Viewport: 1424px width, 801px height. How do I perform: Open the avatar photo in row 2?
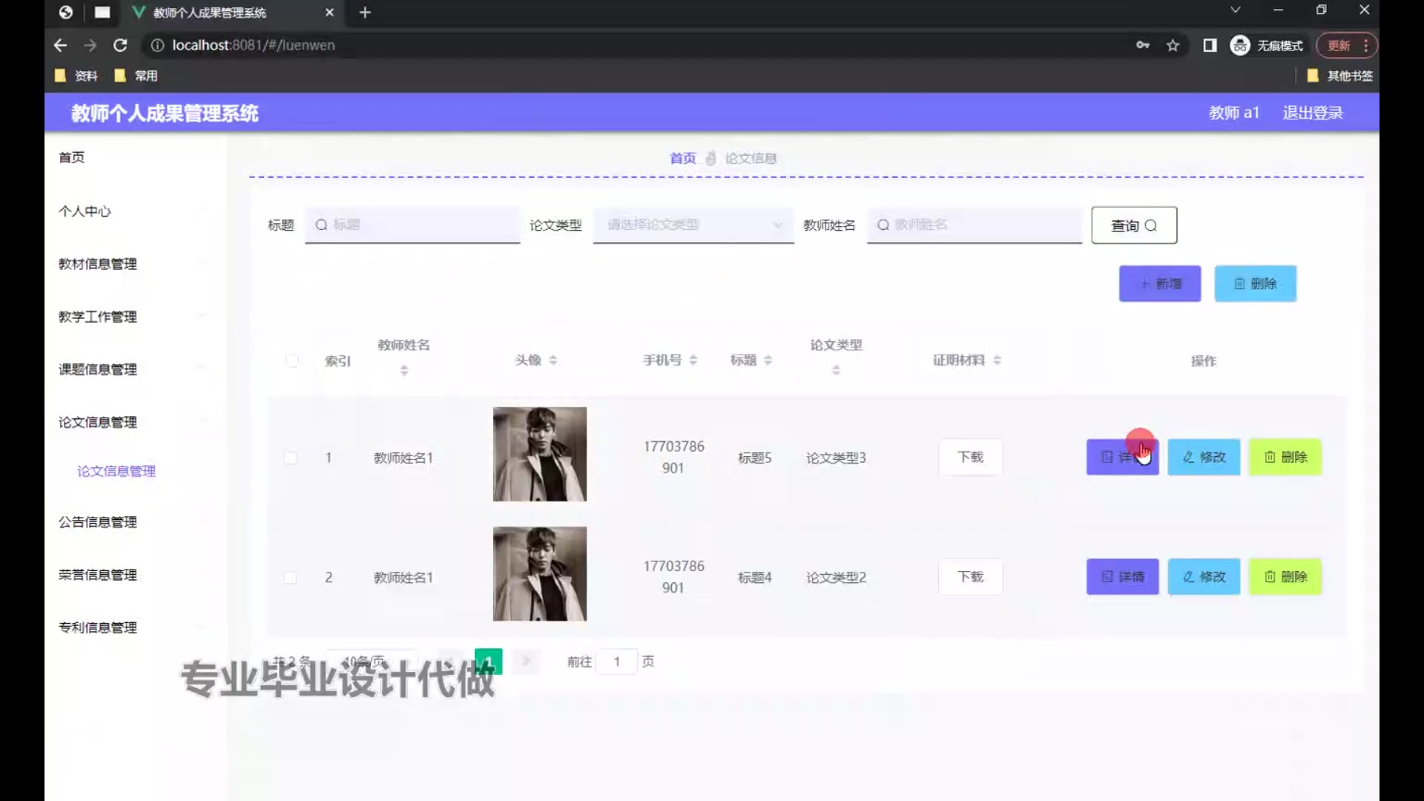[x=540, y=574]
